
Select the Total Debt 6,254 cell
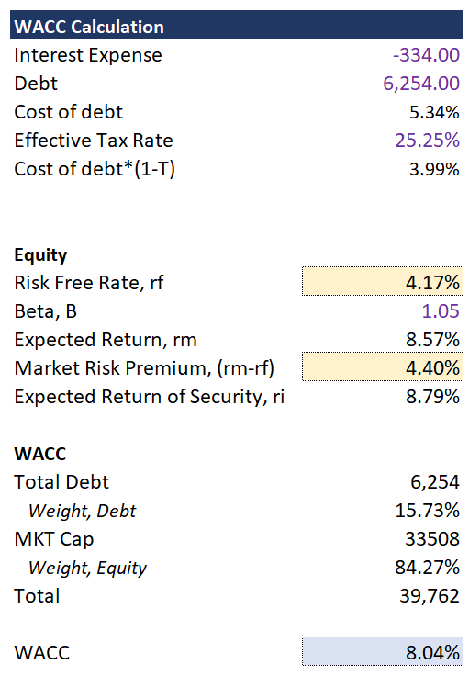434,482
